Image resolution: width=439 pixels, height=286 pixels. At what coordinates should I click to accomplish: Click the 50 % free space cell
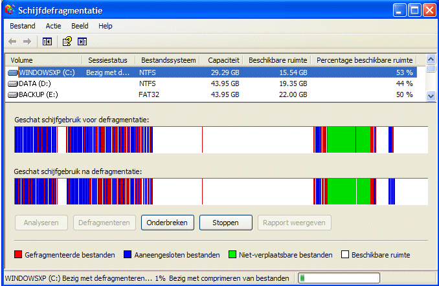click(x=405, y=95)
